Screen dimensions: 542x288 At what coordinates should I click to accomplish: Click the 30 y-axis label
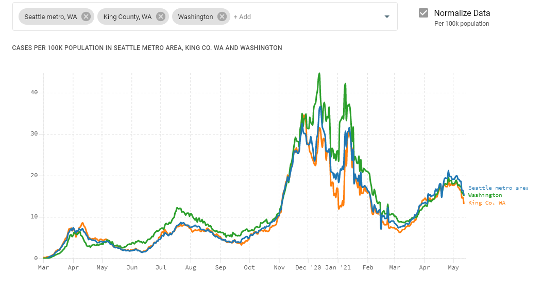[34, 134]
